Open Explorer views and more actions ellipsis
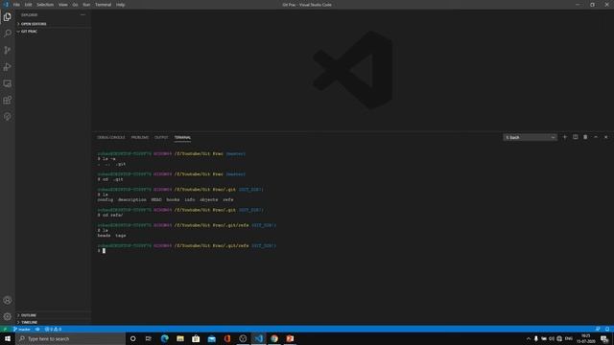The width and height of the screenshot is (614, 345). [83, 15]
